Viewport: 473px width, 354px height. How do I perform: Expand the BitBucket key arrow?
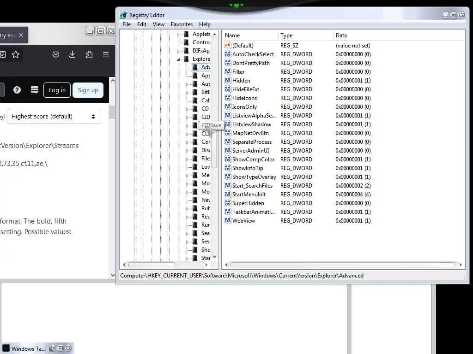click(187, 93)
